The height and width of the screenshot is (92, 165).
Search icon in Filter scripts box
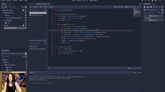45,10
